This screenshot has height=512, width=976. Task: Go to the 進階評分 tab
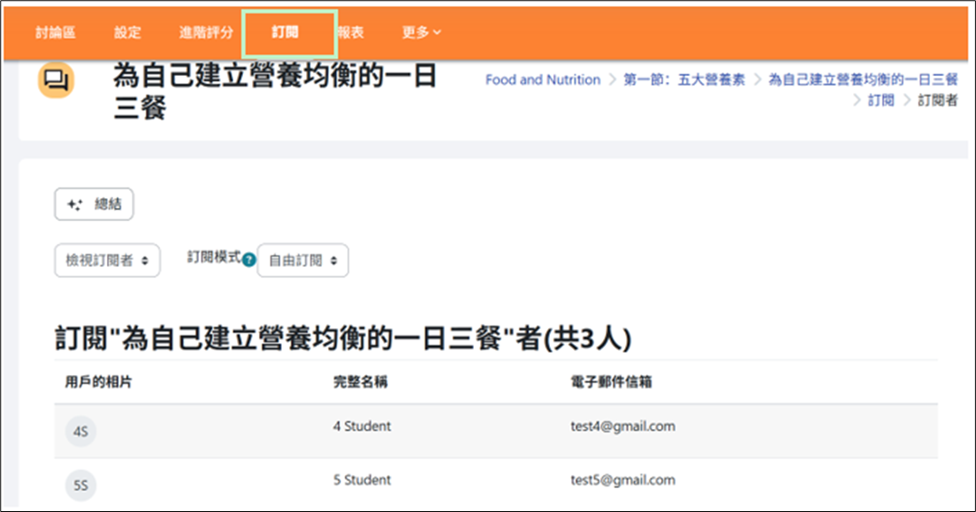click(206, 33)
